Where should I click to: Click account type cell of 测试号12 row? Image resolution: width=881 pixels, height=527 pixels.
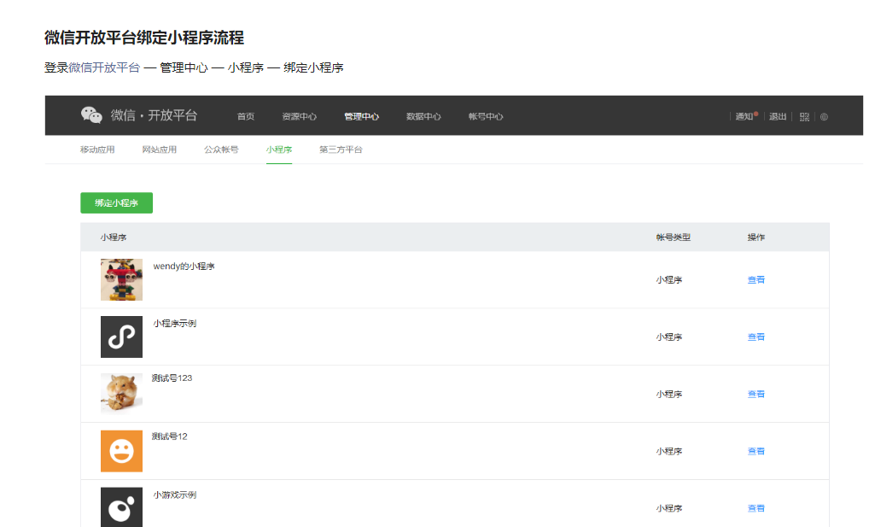[x=668, y=451]
